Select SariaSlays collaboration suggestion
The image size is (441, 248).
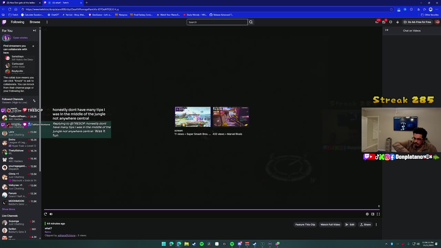pyautogui.click(x=19, y=58)
